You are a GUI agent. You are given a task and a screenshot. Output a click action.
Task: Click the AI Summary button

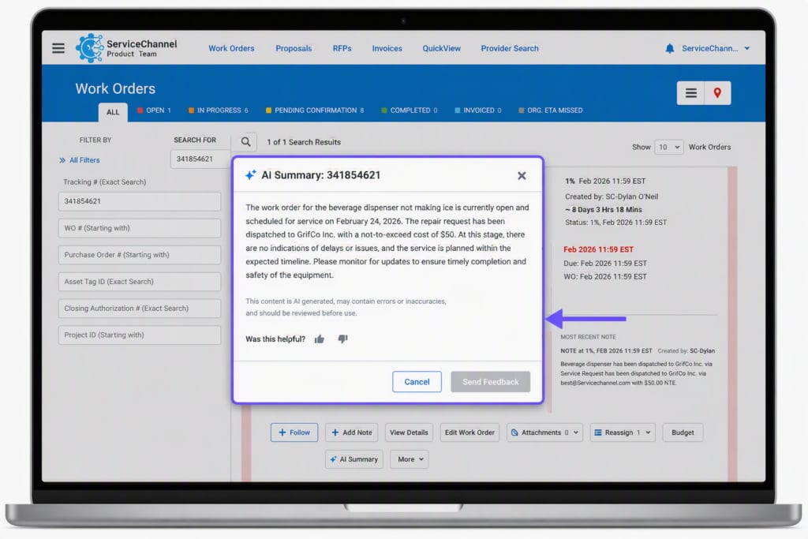coord(354,459)
